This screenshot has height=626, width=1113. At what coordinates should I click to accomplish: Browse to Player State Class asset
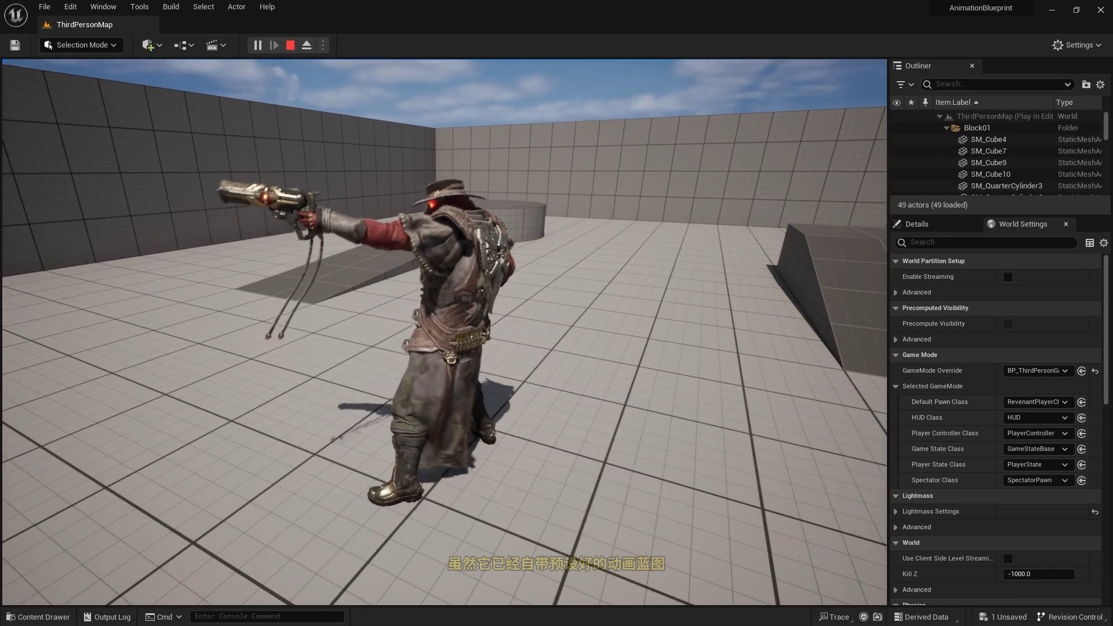click(x=1082, y=465)
